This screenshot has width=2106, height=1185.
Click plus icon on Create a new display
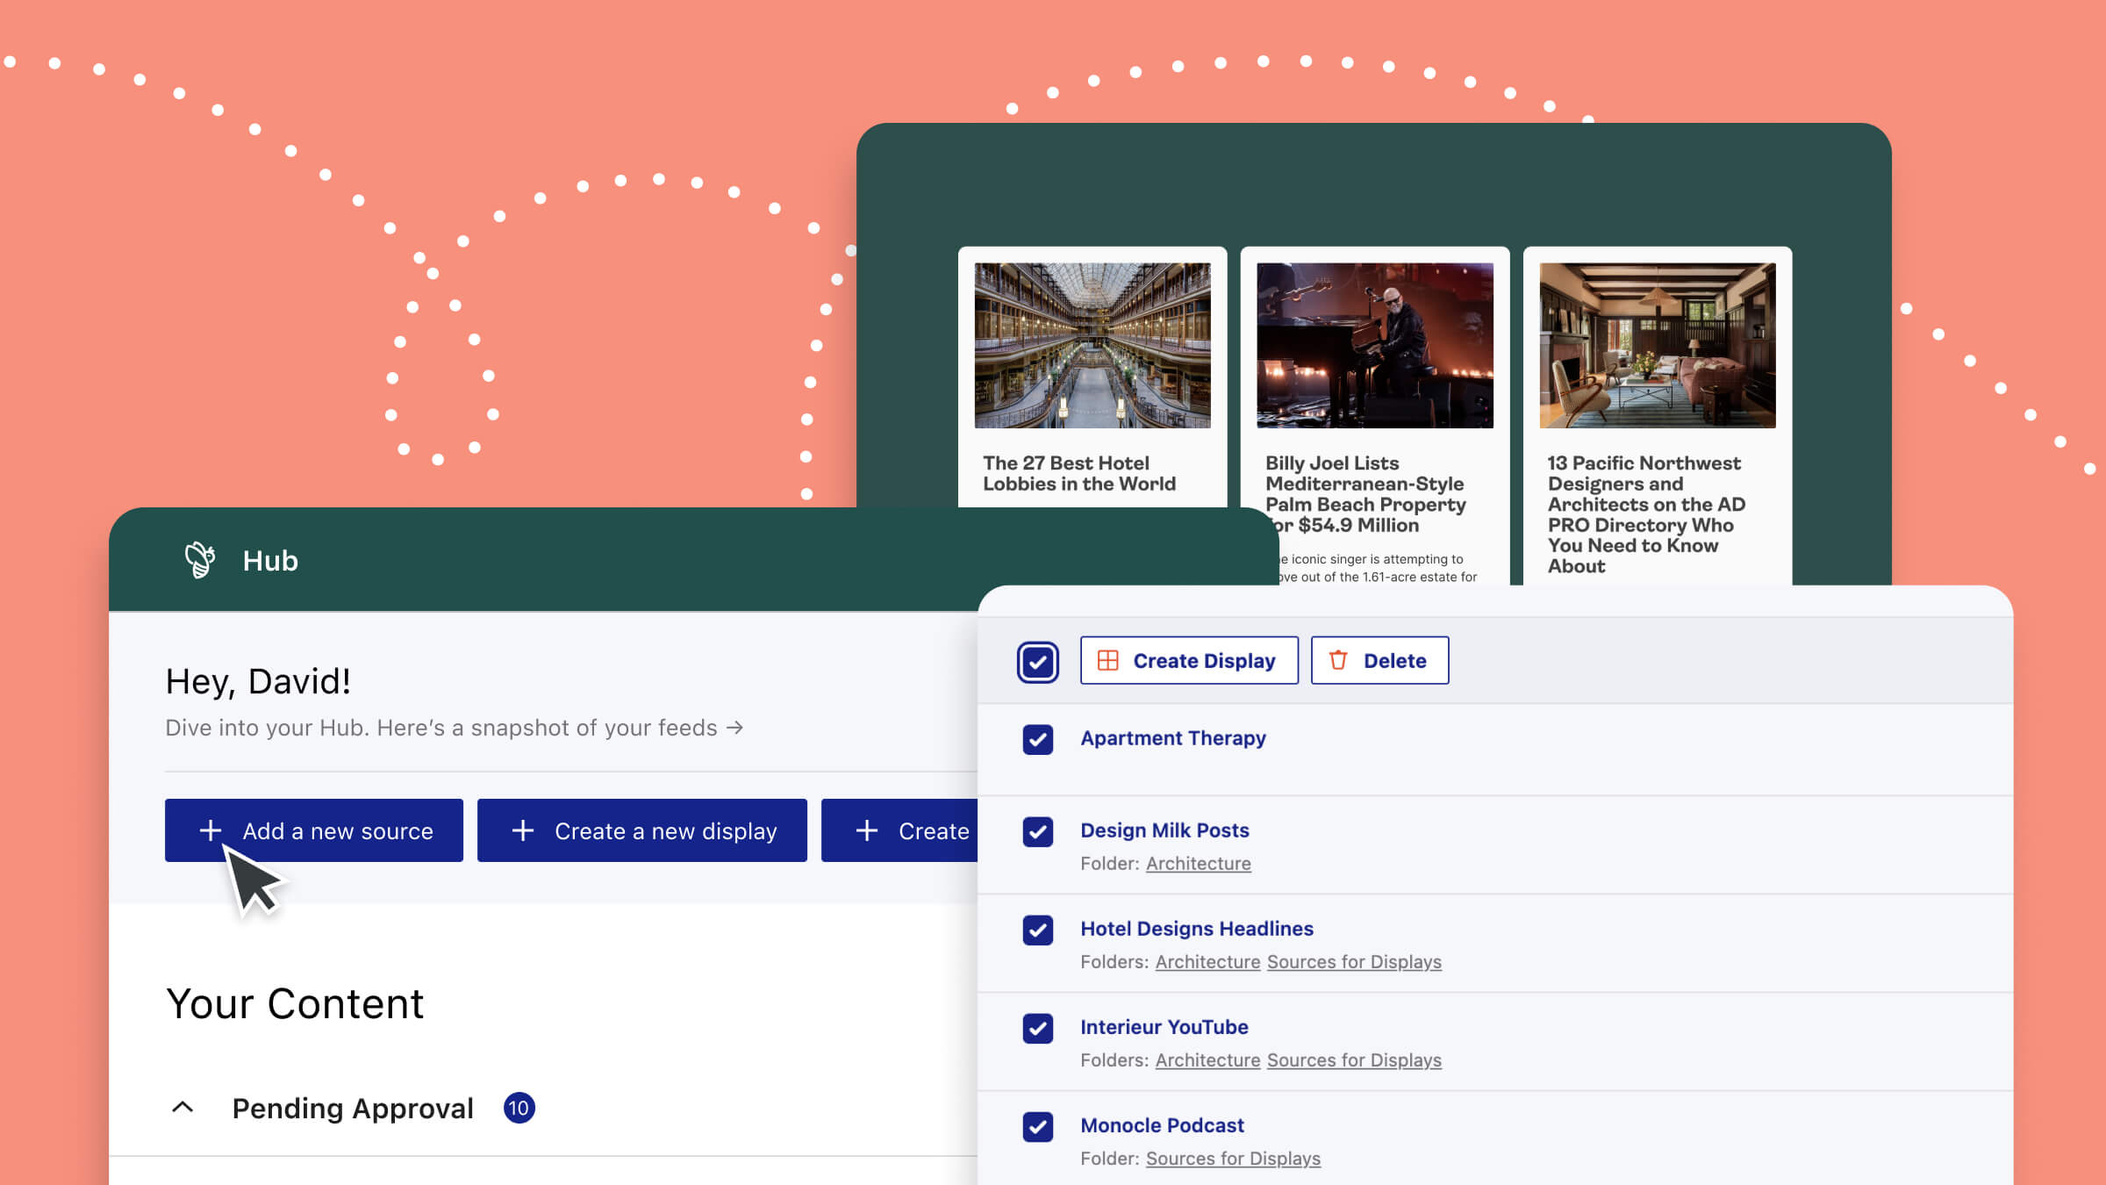[523, 830]
